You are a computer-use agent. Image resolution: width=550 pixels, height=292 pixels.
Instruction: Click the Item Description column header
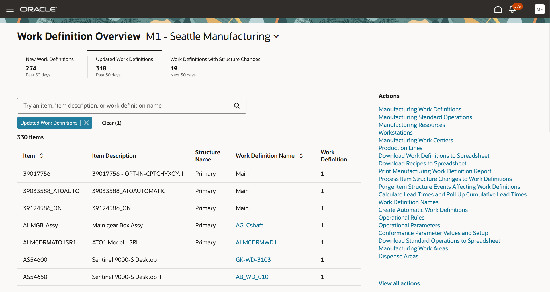114,156
